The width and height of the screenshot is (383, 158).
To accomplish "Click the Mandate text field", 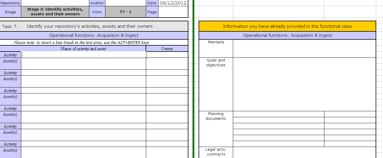I will tap(304, 48).
